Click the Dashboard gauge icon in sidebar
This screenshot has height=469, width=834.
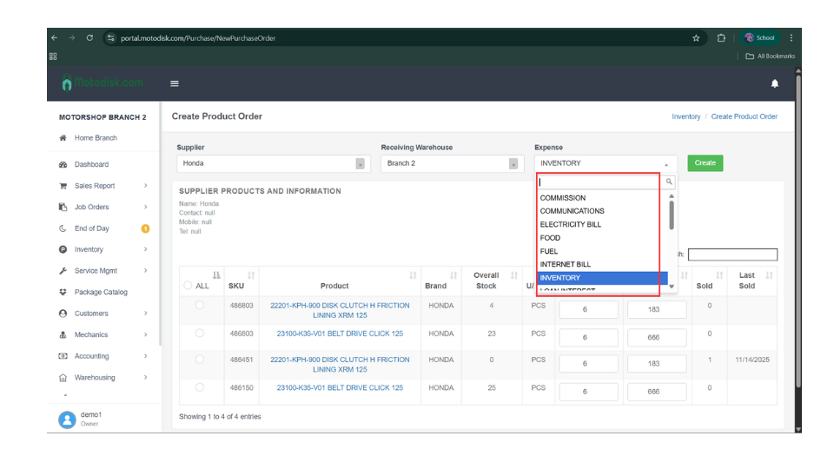tap(63, 164)
